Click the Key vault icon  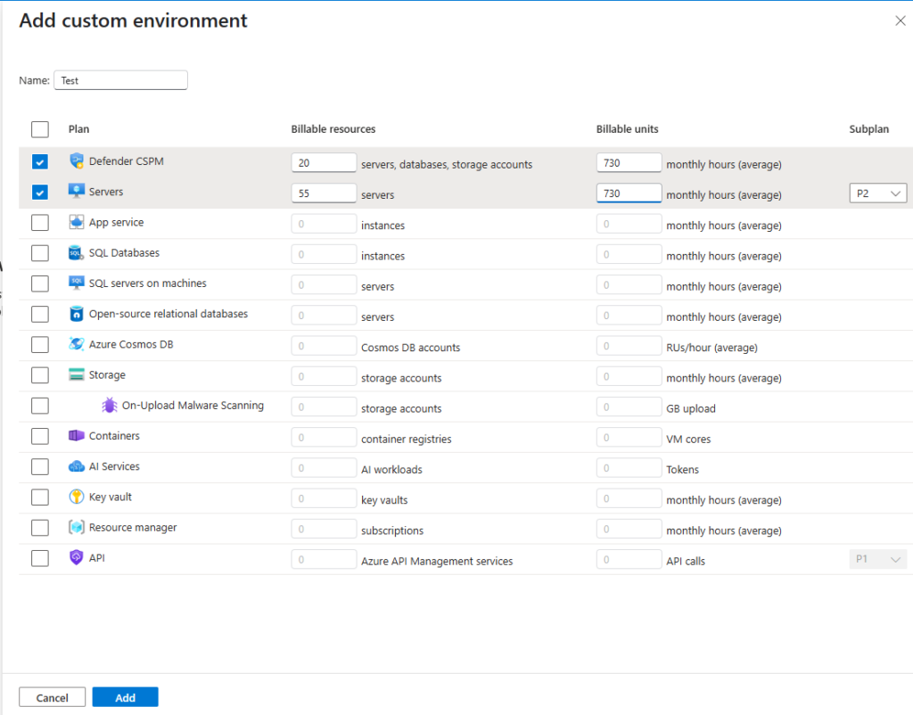pos(77,496)
